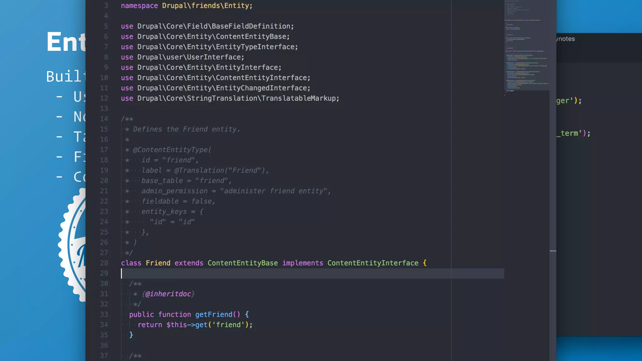Click 'fieldable = false,' line
642x361 pixels.
178,201
